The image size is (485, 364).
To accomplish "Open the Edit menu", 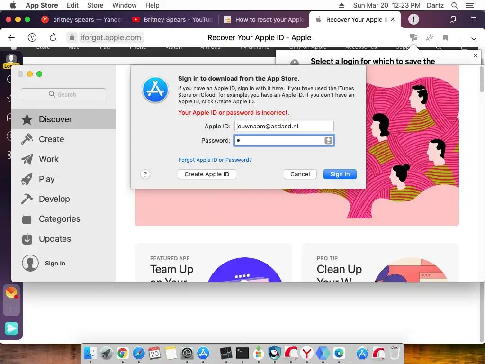I will click(72, 5).
